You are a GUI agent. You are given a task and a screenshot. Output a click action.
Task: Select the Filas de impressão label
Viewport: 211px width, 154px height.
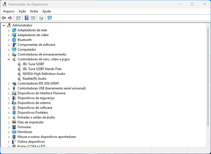click(x=31, y=122)
